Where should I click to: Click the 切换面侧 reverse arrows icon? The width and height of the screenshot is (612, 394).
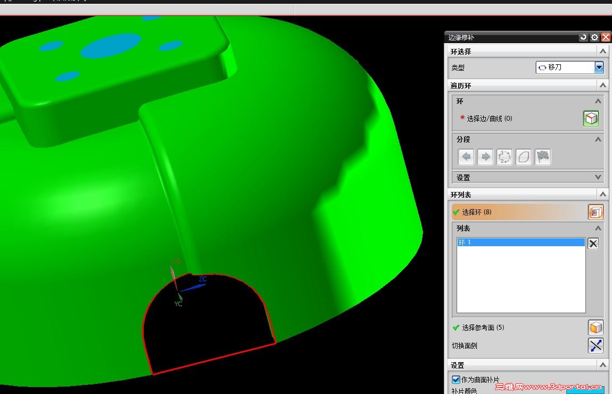click(596, 345)
